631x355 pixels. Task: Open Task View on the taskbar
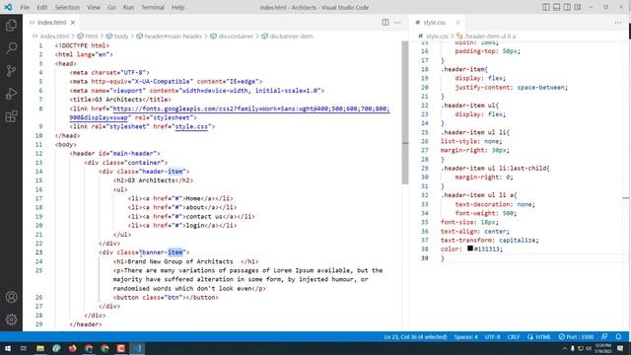point(24,348)
